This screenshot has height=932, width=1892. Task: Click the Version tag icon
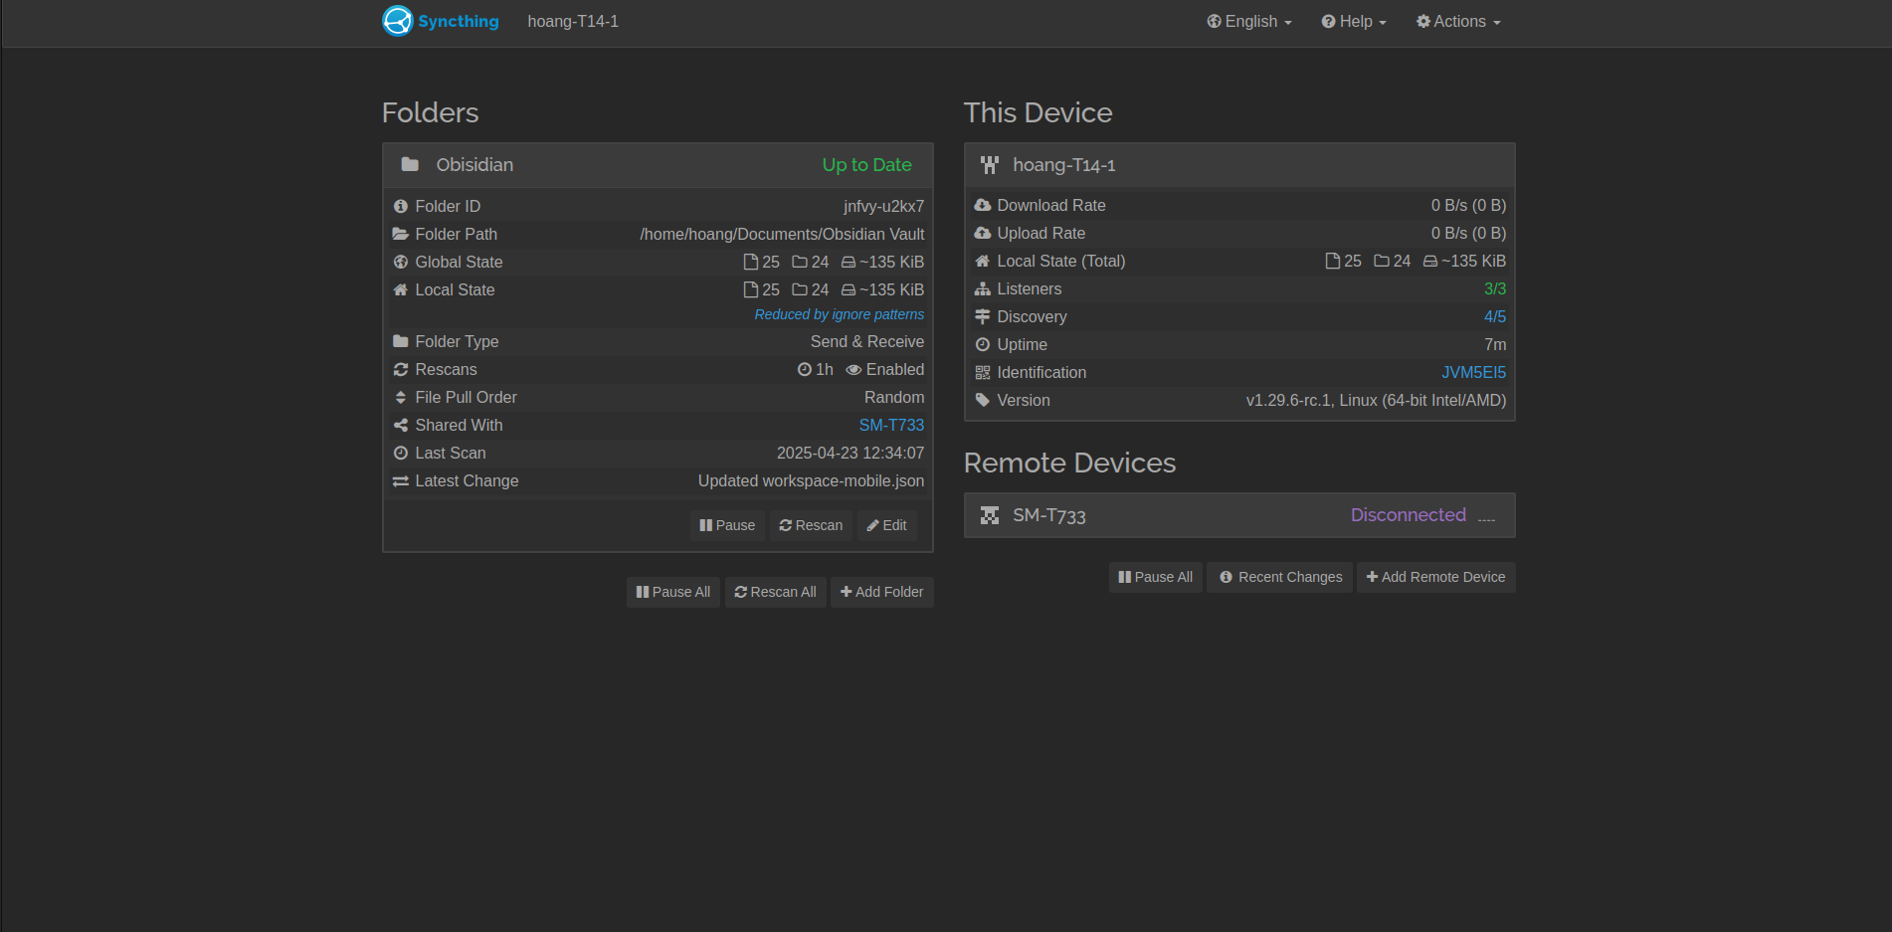983,401
